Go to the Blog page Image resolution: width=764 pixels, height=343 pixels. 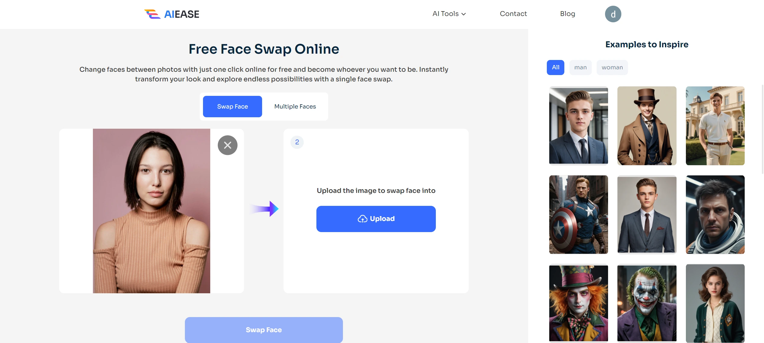(567, 14)
